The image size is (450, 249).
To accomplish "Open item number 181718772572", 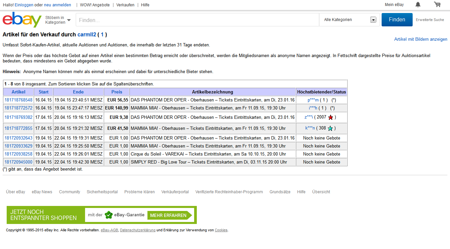I will 18,108.
